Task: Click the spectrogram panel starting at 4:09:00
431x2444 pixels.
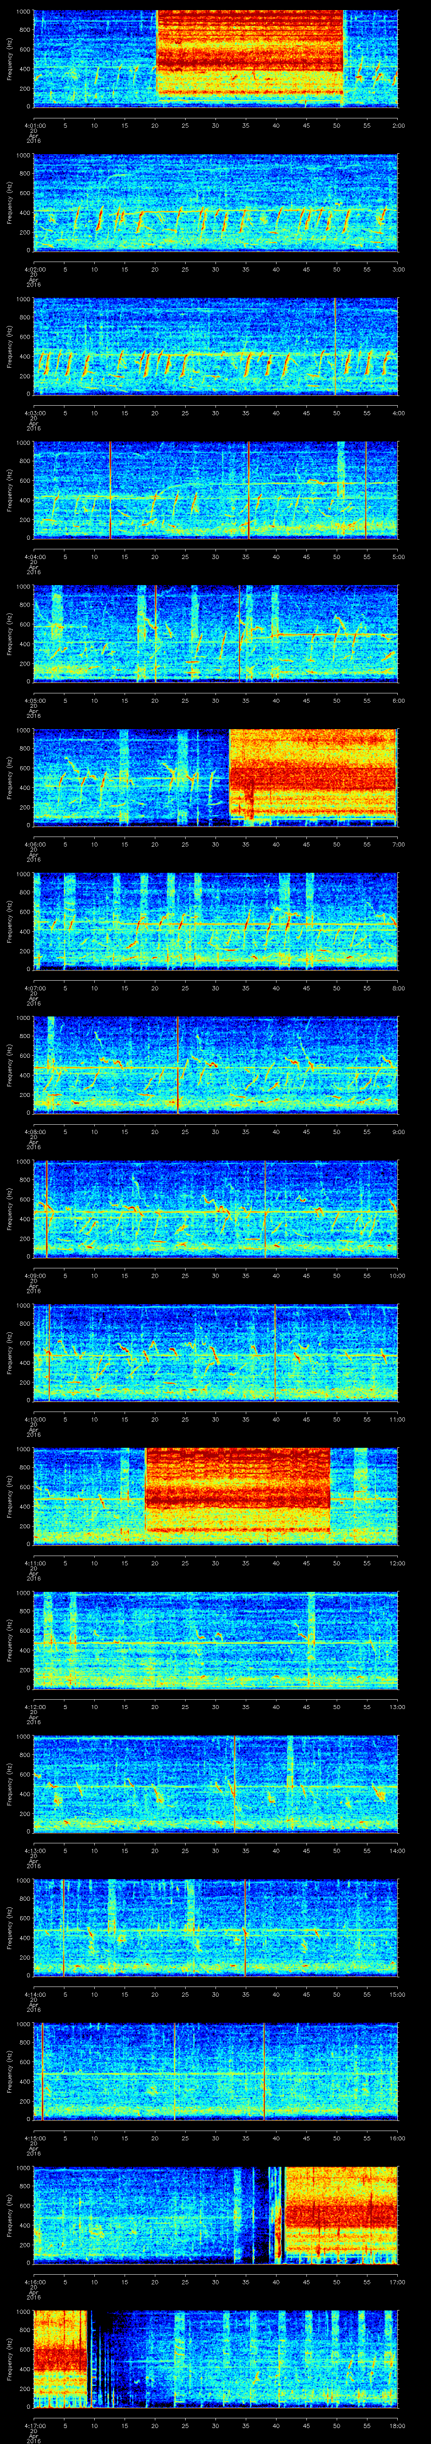Action: (216, 1208)
